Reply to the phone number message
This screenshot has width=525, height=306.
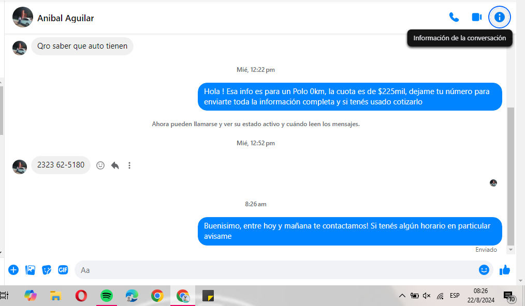[x=115, y=165]
